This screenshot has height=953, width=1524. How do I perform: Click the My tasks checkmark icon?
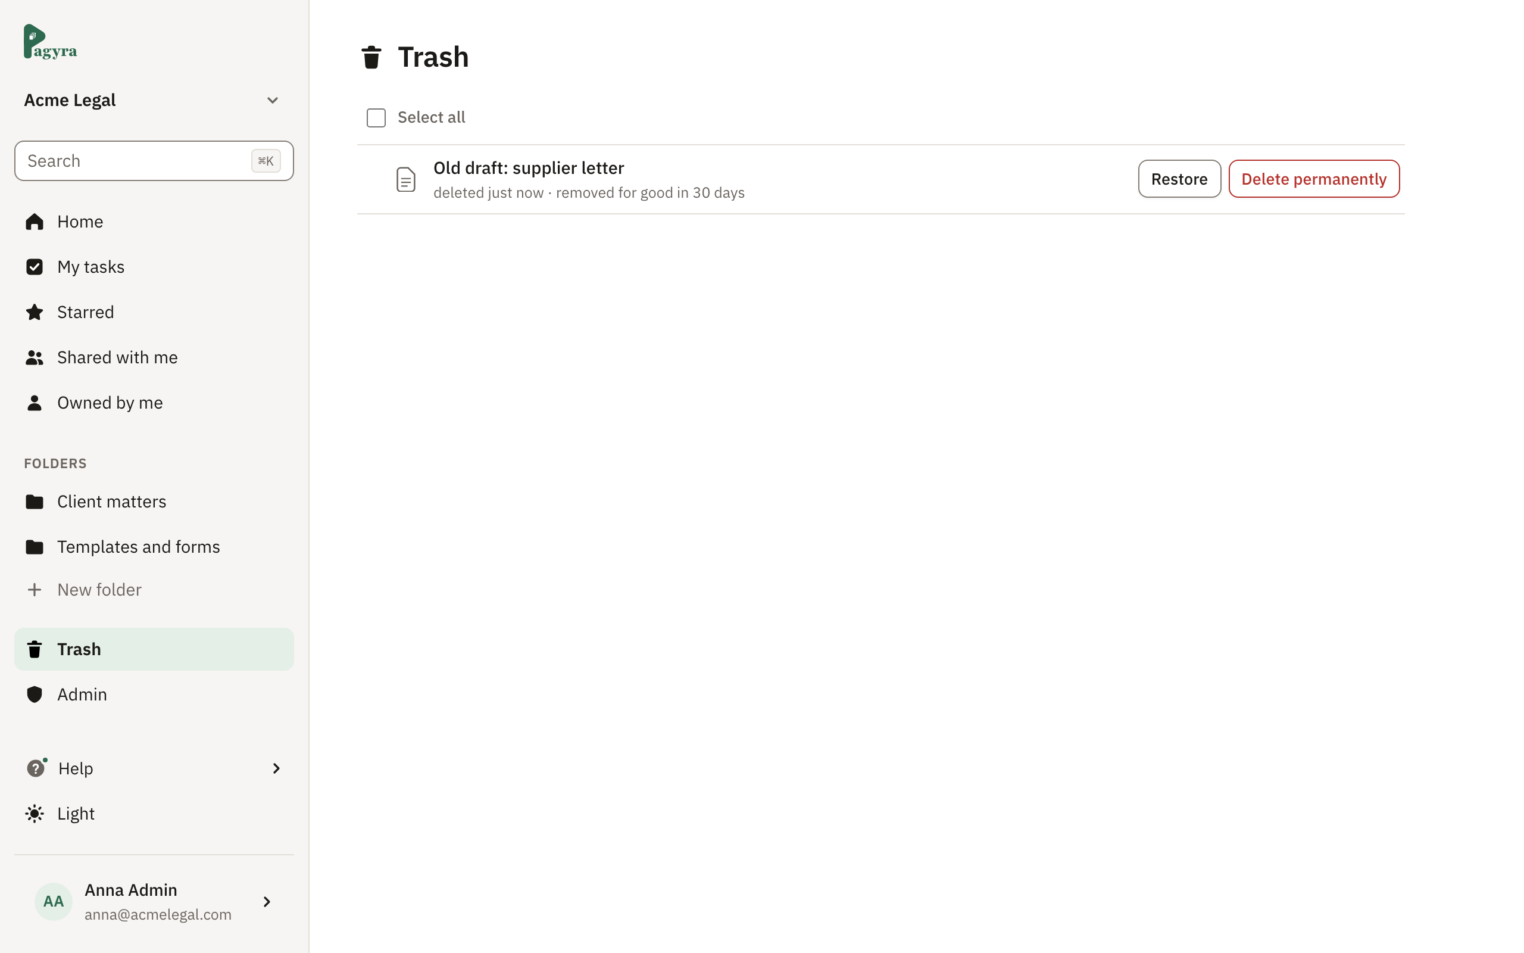point(35,267)
